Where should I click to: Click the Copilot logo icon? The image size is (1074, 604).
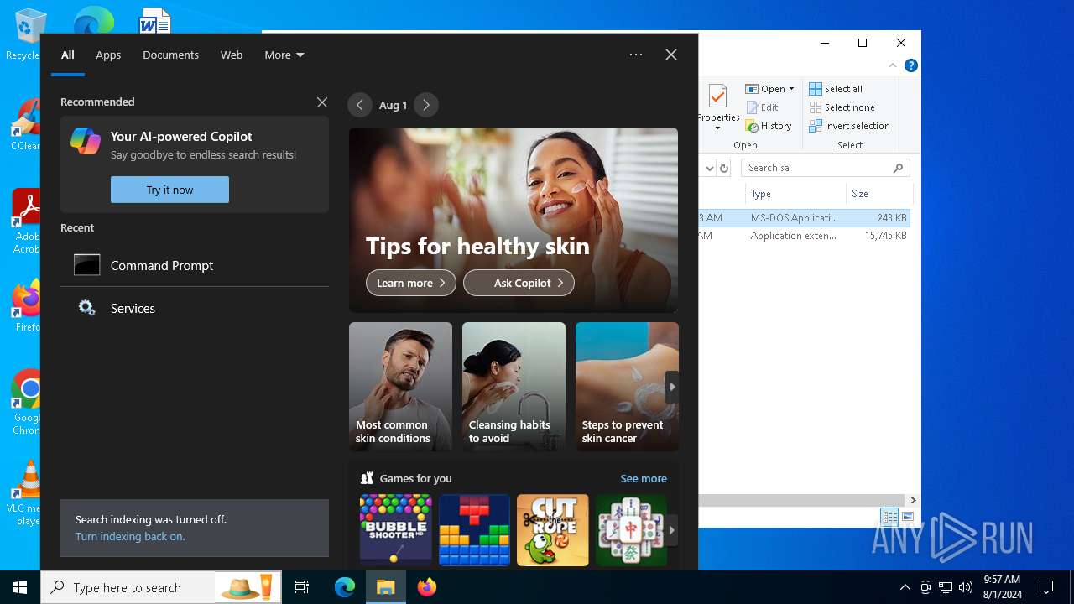(86, 141)
